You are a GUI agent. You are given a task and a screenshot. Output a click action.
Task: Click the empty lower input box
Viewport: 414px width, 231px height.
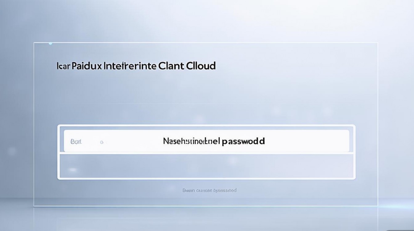tap(206, 166)
